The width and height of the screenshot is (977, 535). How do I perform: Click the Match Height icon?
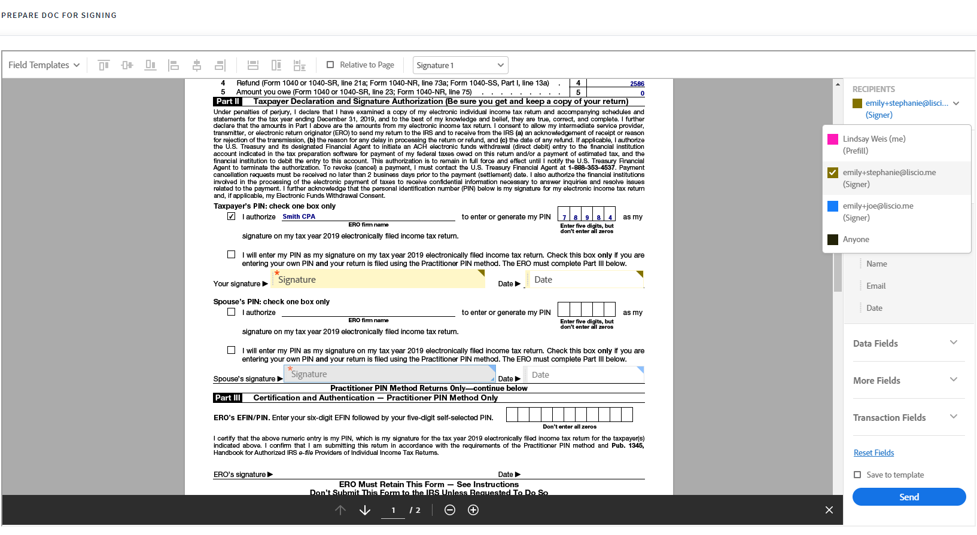[x=276, y=65]
